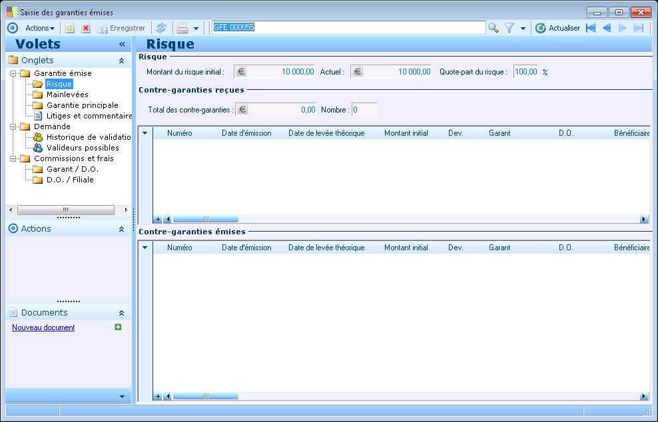Click the printer icon in toolbar
The image size is (658, 422).
click(182, 28)
